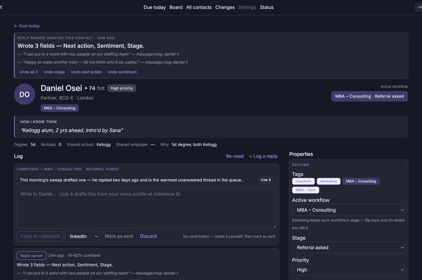Screen dimensions: 422x280
Task: Click the Use it button
Action: pos(266,180)
